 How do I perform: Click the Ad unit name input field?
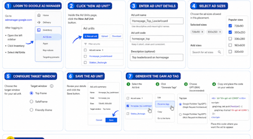point(157,21)
